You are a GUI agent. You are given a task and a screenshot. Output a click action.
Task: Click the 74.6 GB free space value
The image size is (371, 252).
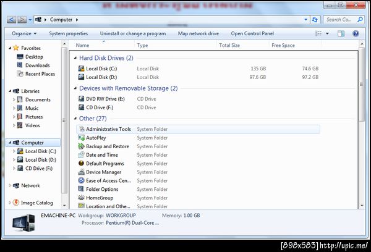coord(310,69)
